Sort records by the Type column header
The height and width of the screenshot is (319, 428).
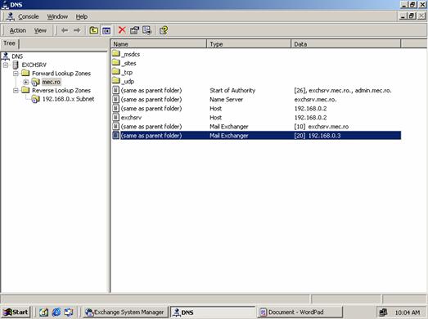tap(249, 44)
